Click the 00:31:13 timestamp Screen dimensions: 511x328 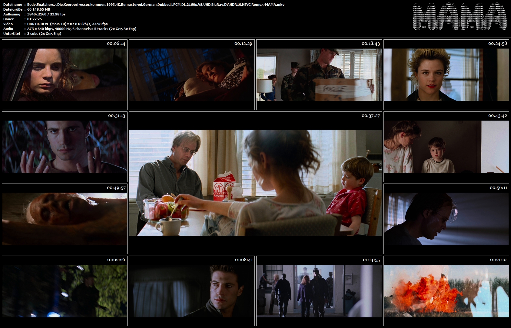[117, 116]
